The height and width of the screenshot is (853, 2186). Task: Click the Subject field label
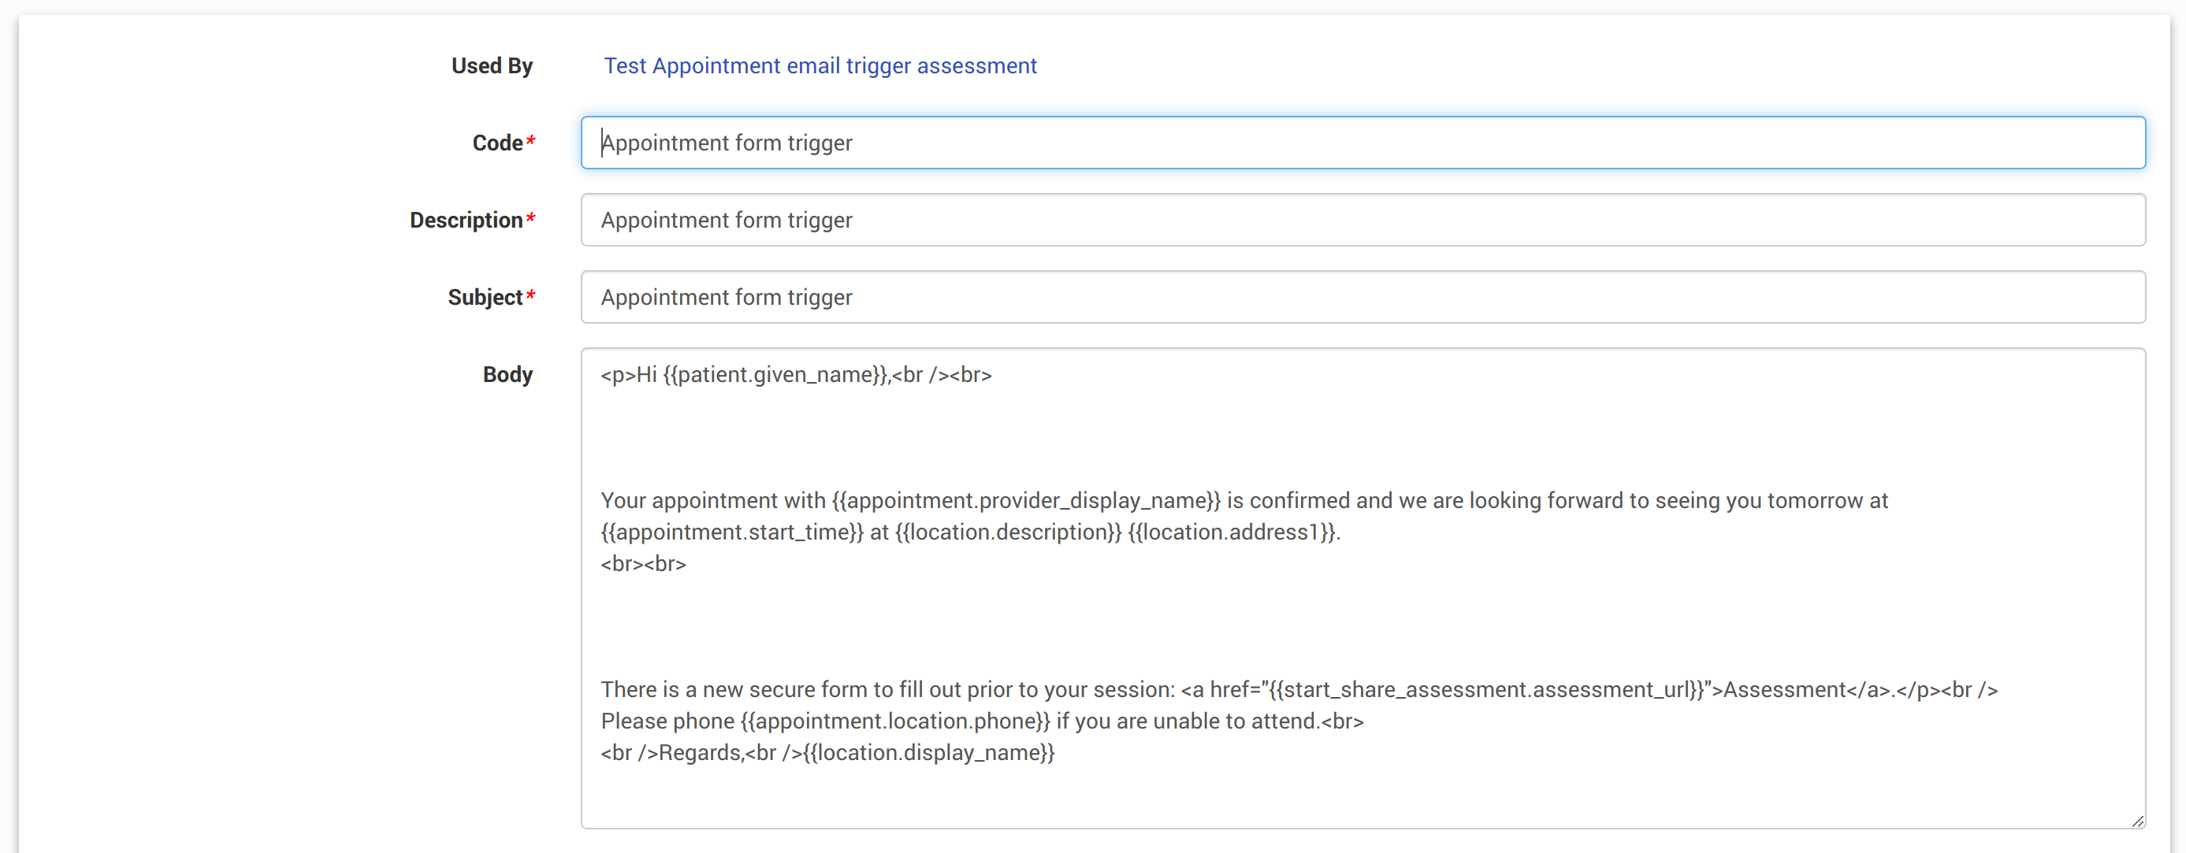[485, 298]
